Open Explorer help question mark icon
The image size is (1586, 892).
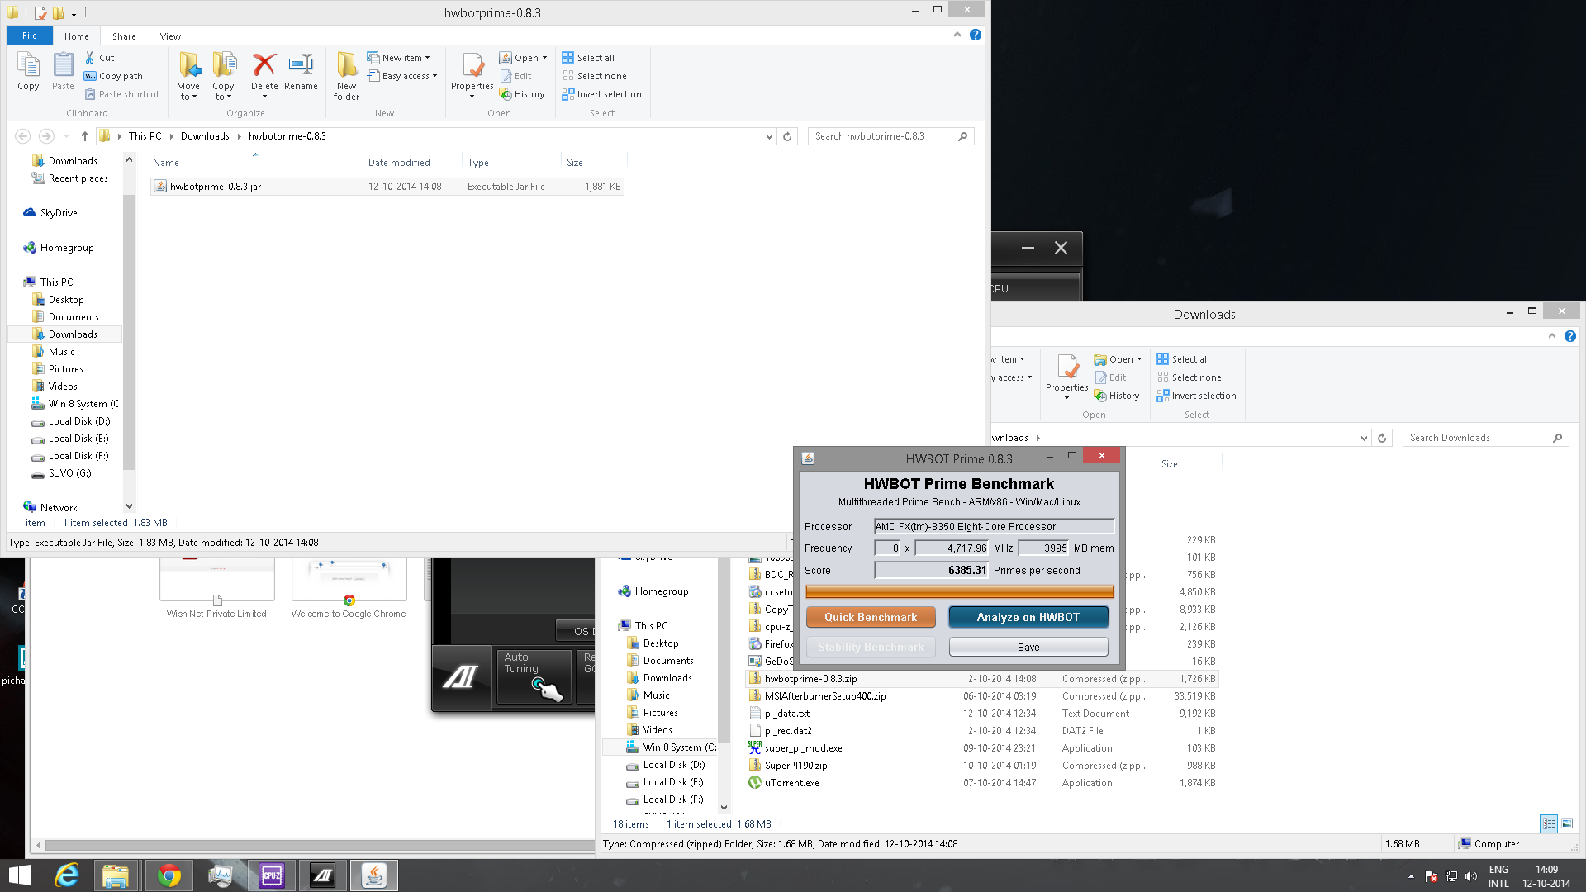pyautogui.click(x=976, y=35)
